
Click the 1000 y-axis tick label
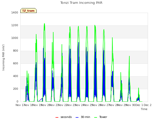coord(15,38)
